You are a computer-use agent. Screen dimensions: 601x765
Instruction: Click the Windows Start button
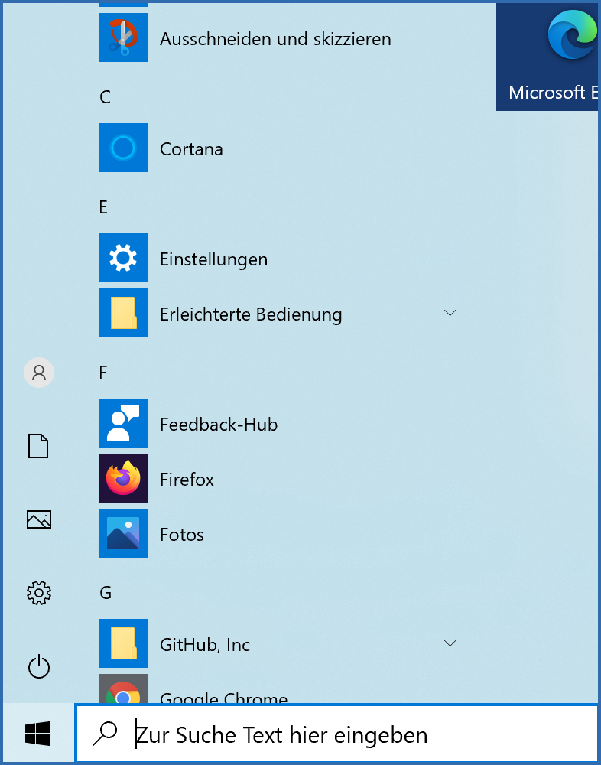(x=37, y=734)
